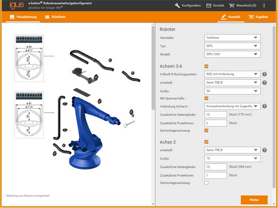Open the three-dot overflow menu
Viewport: 278px width, 208px height.
(264, 6)
